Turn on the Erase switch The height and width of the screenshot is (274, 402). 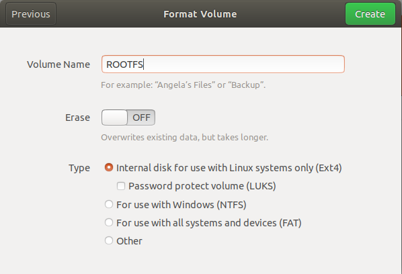[x=128, y=118]
